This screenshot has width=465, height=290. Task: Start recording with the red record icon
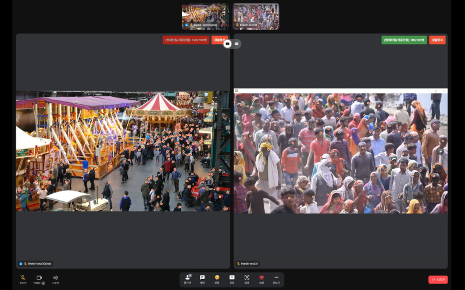262,278
